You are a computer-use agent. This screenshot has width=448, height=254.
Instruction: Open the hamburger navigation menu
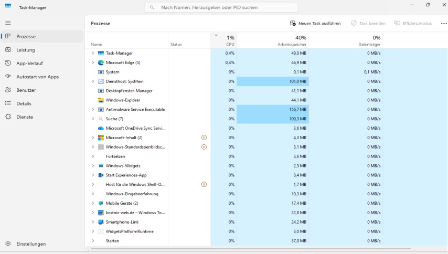(8, 23)
